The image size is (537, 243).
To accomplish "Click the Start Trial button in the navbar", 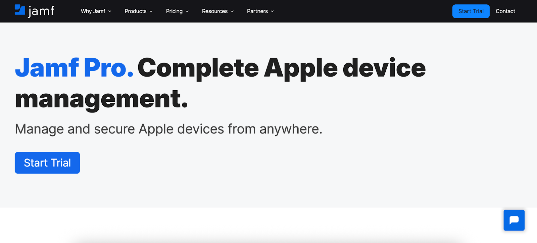I will pos(471,11).
